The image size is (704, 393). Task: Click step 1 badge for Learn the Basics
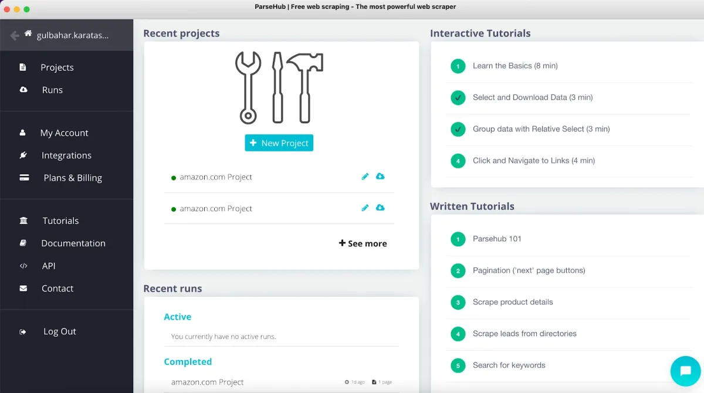(x=458, y=66)
